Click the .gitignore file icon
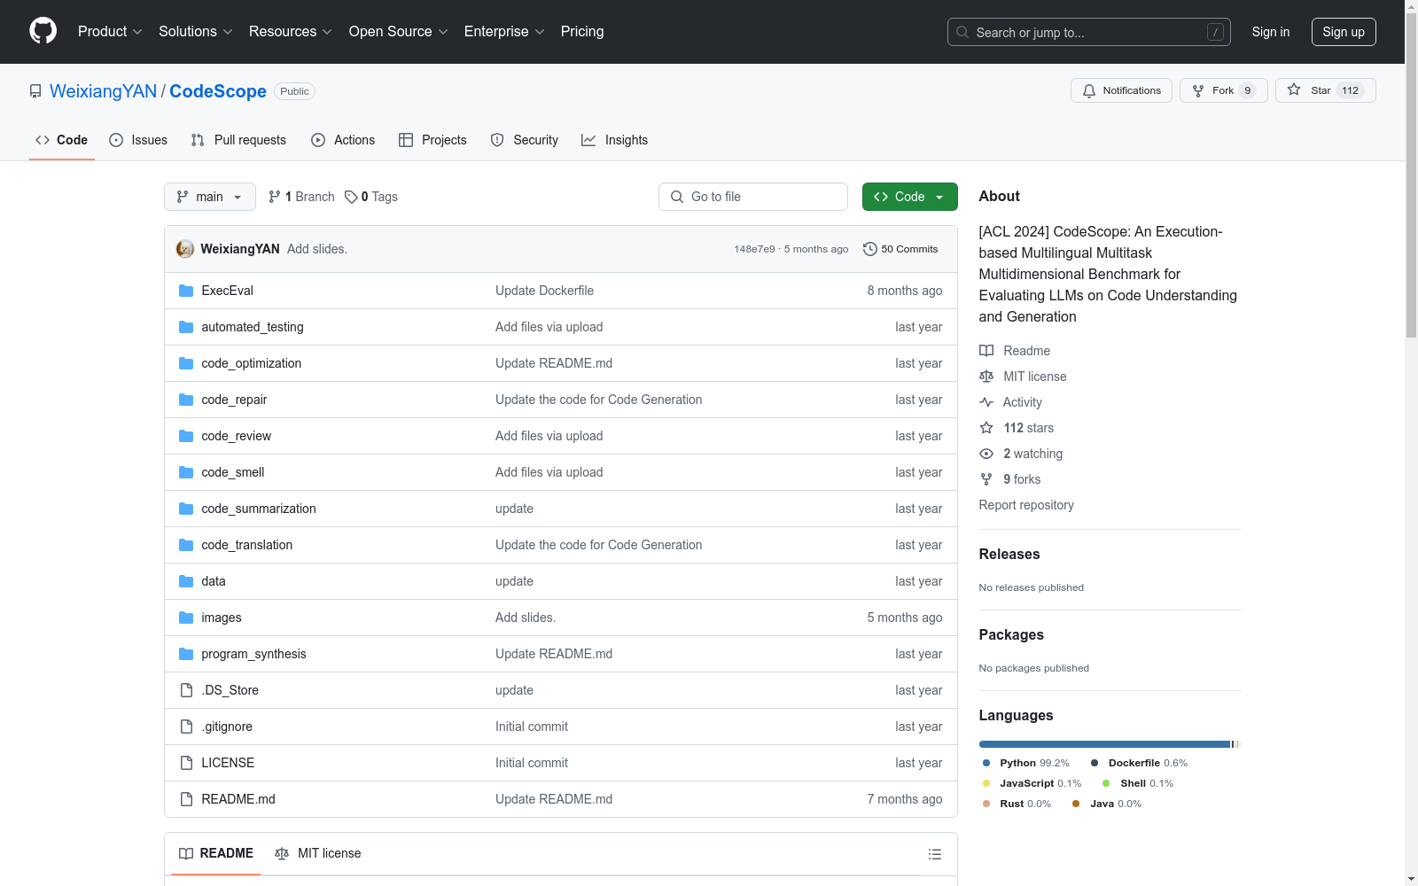1418x886 pixels. point(186,727)
